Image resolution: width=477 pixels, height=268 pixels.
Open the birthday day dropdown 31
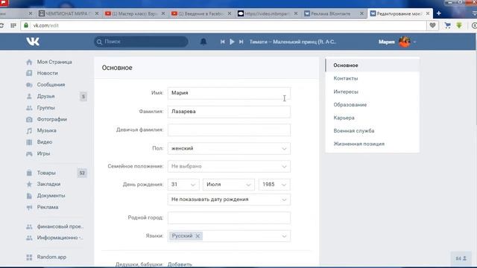tap(183, 185)
